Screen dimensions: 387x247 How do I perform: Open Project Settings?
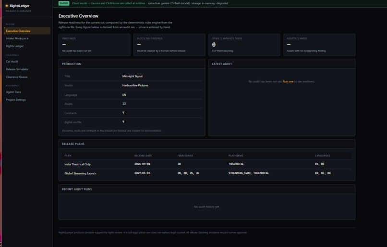click(x=16, y=100)
